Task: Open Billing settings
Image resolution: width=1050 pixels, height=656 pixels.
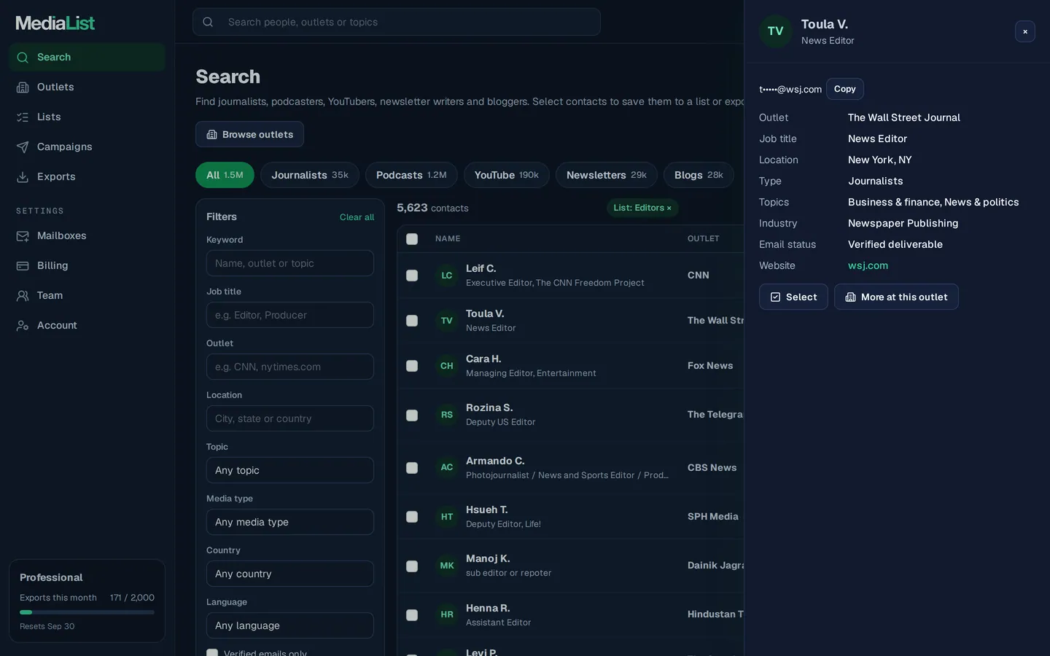Action: [87, 265]
